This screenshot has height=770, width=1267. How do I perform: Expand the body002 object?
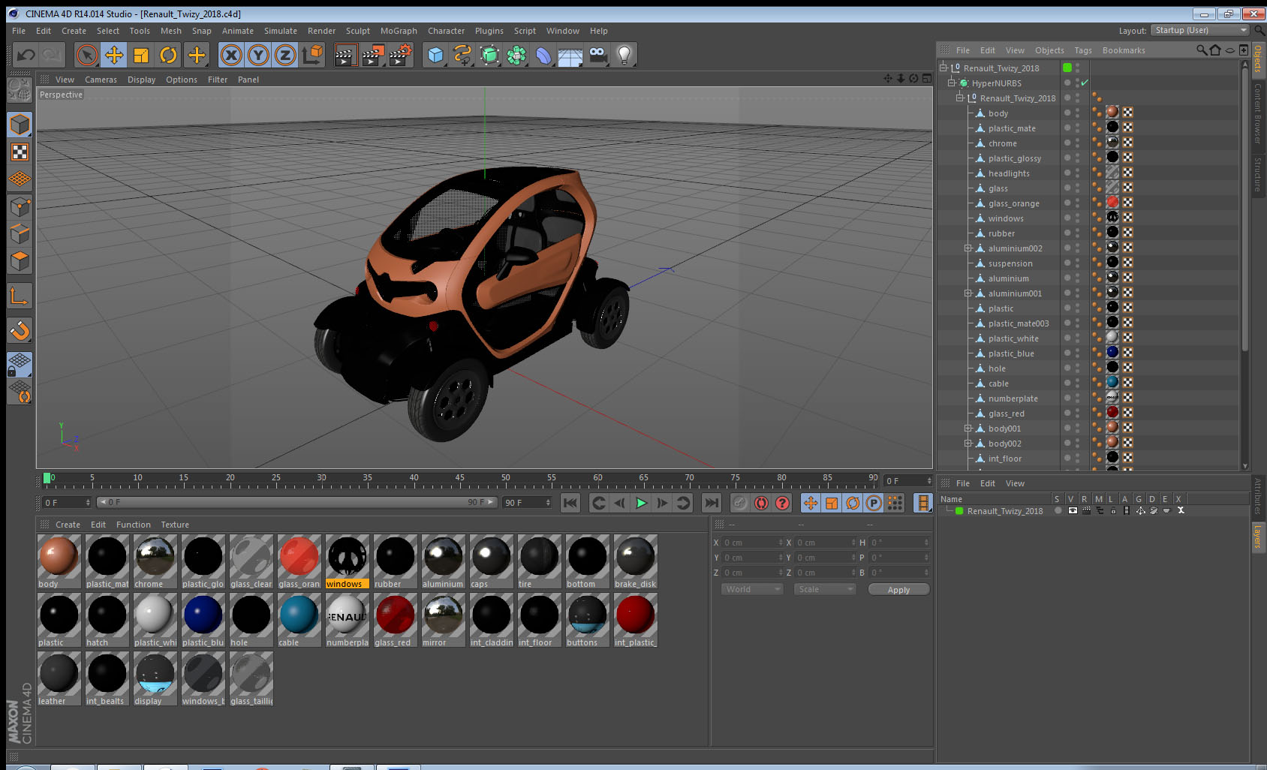pos(968,443)
